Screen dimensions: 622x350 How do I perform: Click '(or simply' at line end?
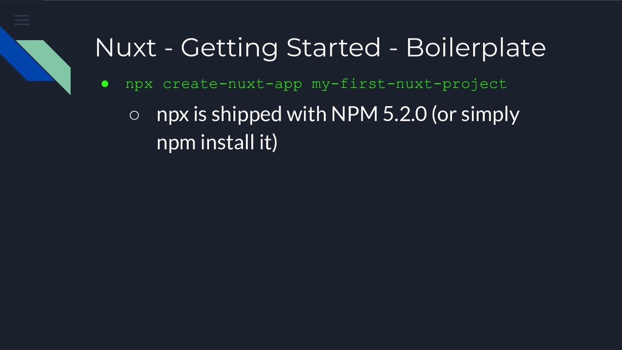point(475,114)
